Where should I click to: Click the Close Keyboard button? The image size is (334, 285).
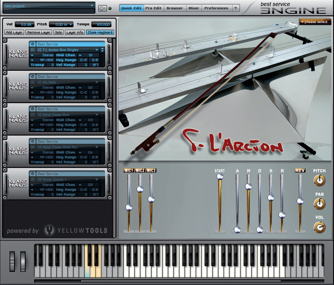(x=100, y=32)
